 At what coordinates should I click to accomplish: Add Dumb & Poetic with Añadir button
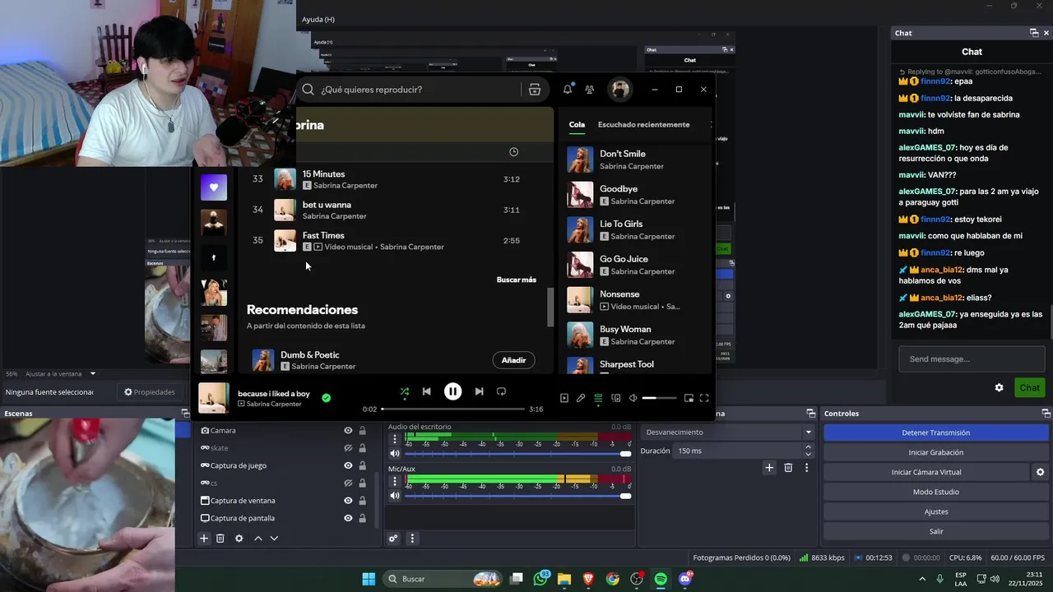[x=513, y=360]
